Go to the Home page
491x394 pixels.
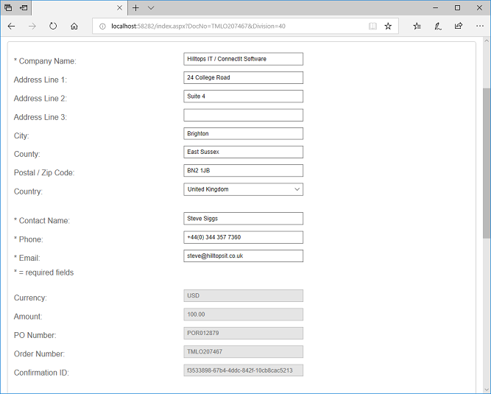pos(74,26)
